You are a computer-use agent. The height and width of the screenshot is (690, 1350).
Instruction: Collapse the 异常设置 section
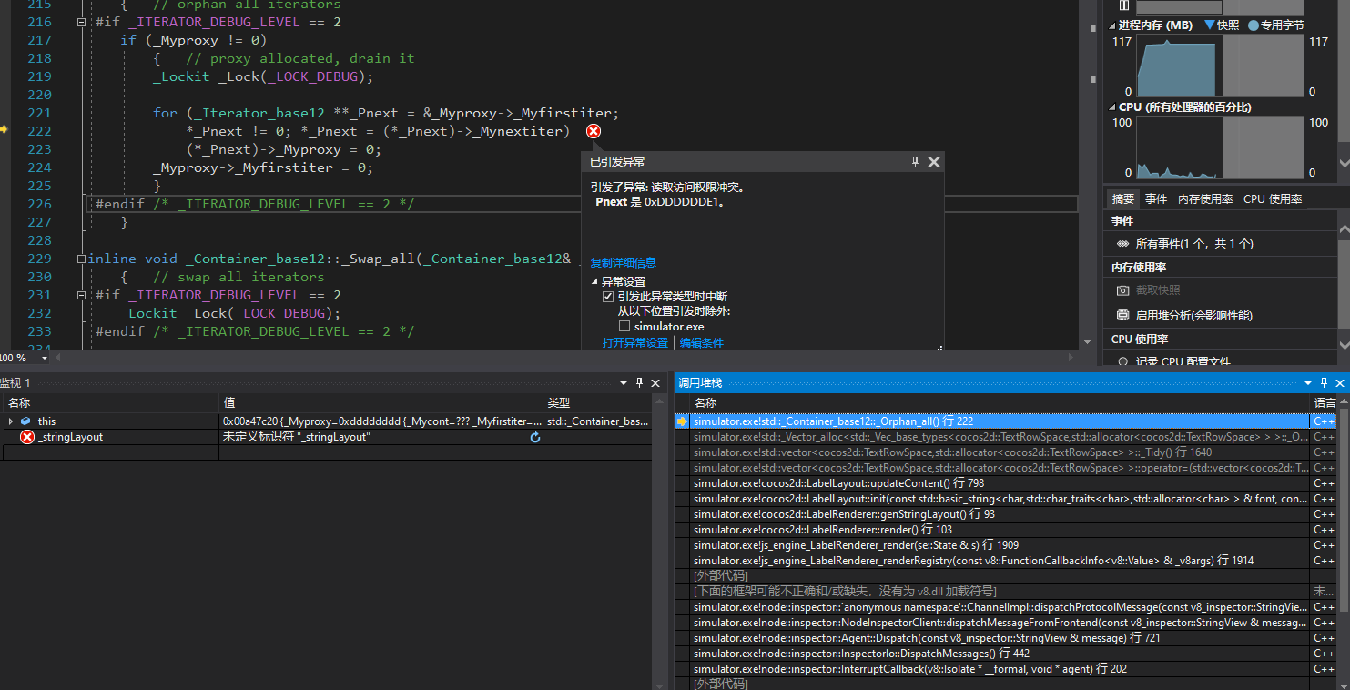coord(594,282)
